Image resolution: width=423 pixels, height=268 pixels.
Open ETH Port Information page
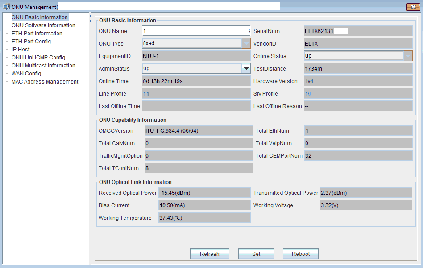pyautogui.click(x=37, y=33)
